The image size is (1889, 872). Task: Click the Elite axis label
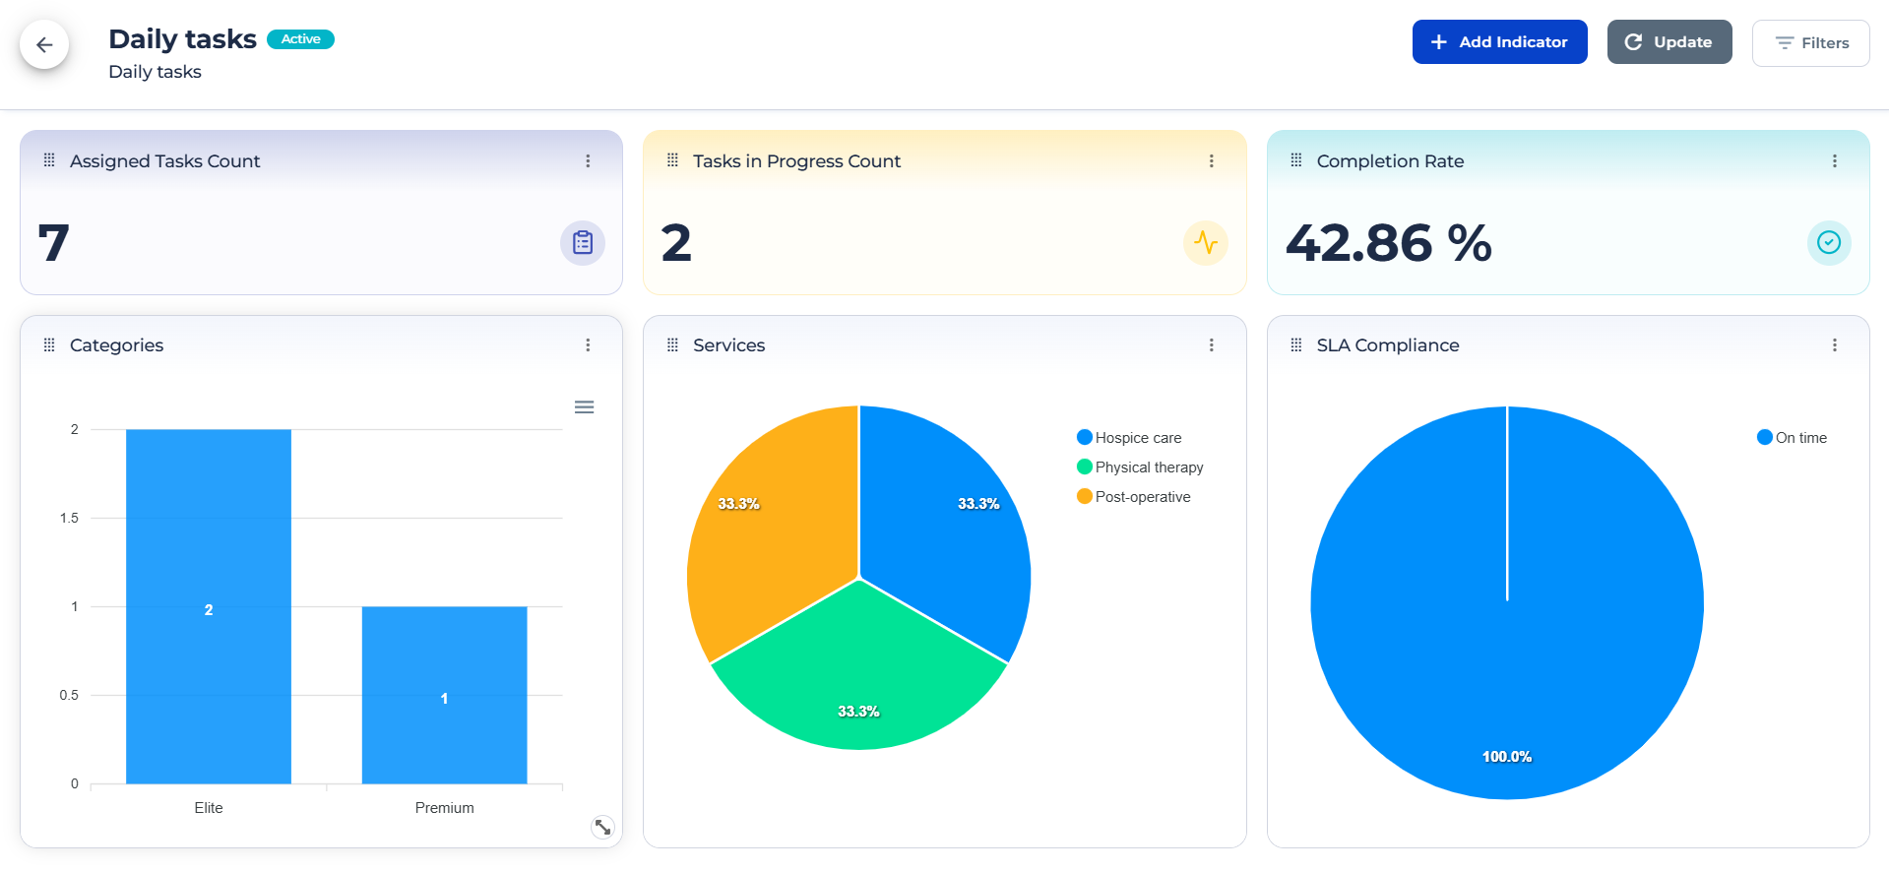[x=209, y=808]
